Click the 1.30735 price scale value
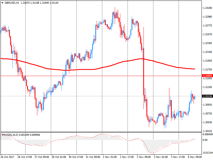 pyautogui.click(x=207, y=114)
